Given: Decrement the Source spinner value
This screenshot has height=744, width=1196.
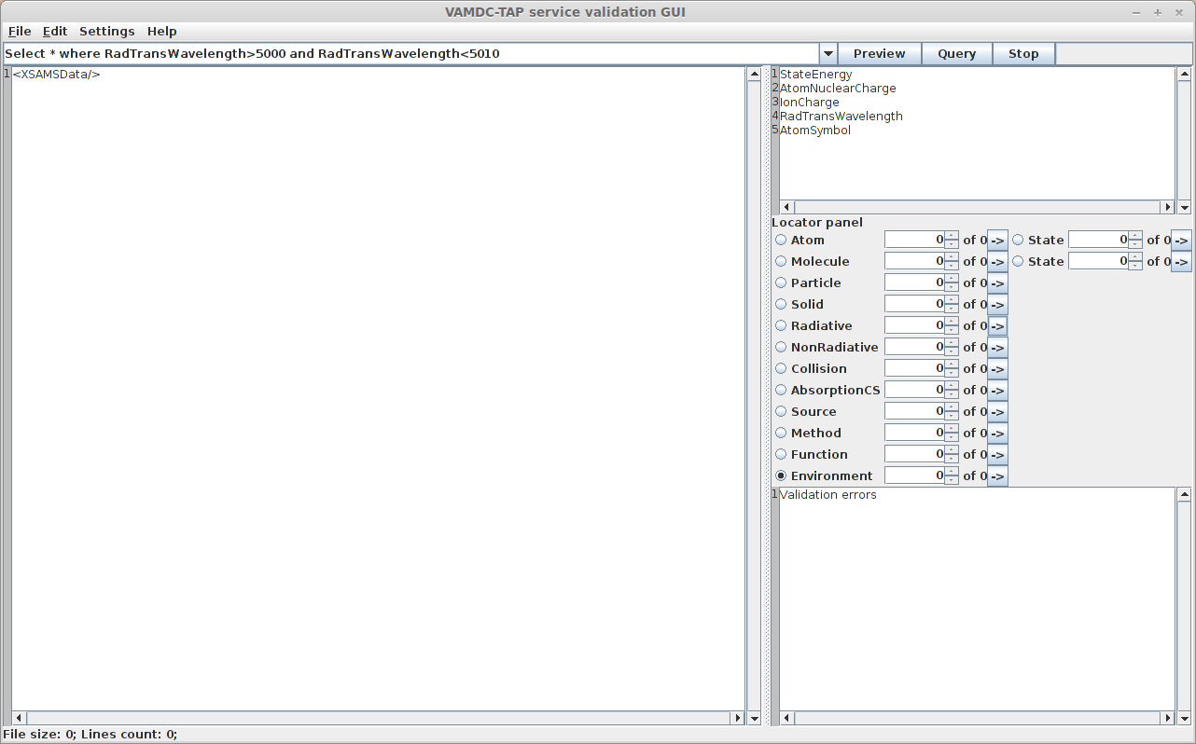Looking at the screenshot, I should pyautogui.click(x=952, y=416).
